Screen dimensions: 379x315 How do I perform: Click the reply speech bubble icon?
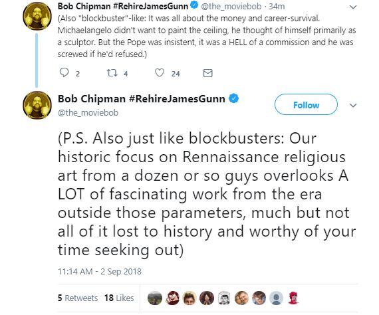pos(64,72)
